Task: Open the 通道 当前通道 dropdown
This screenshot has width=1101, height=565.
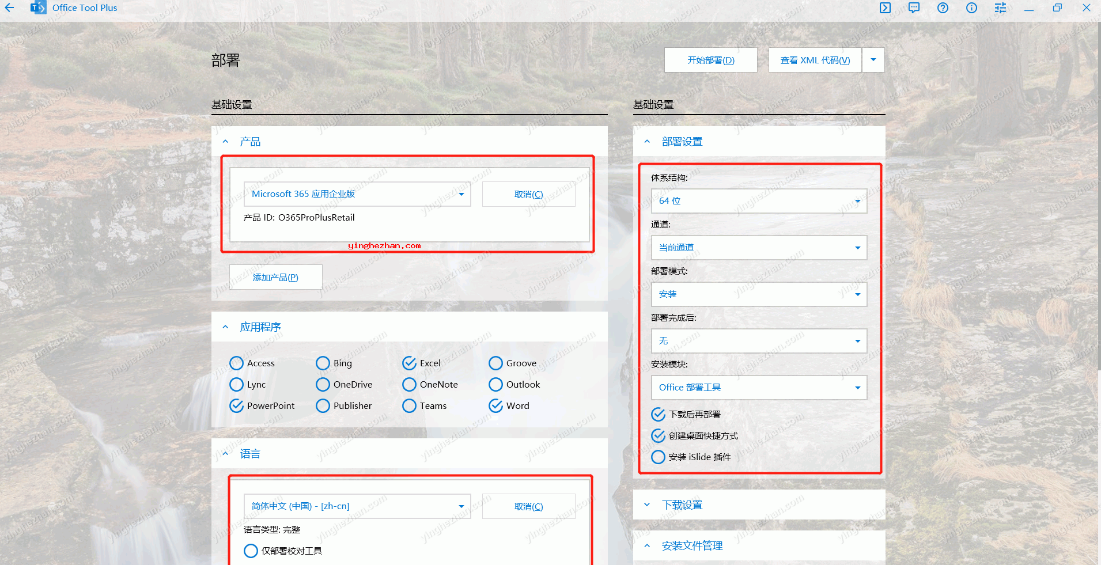Action: [x=759, y=248]
